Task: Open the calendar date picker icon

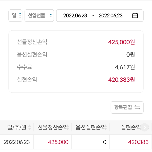Action: coord(135,16)
